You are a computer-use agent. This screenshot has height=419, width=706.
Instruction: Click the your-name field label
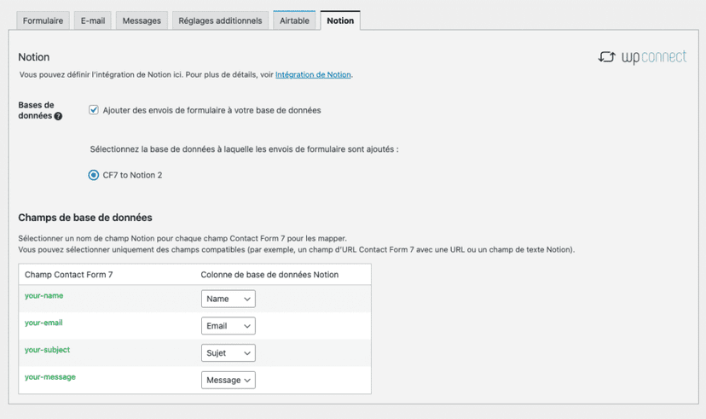tap(44, 296)
